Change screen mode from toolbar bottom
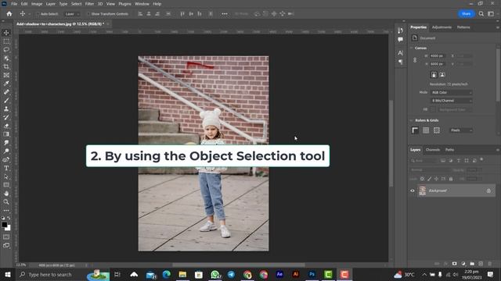 (6, 245)
